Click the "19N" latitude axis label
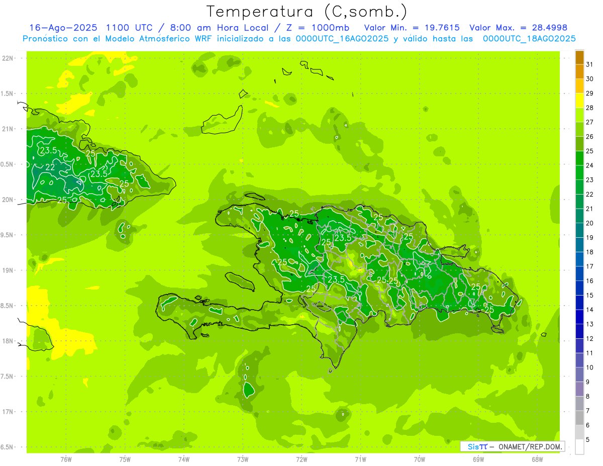The width and height of the screenshot is (603, 466). coord(8,270)
